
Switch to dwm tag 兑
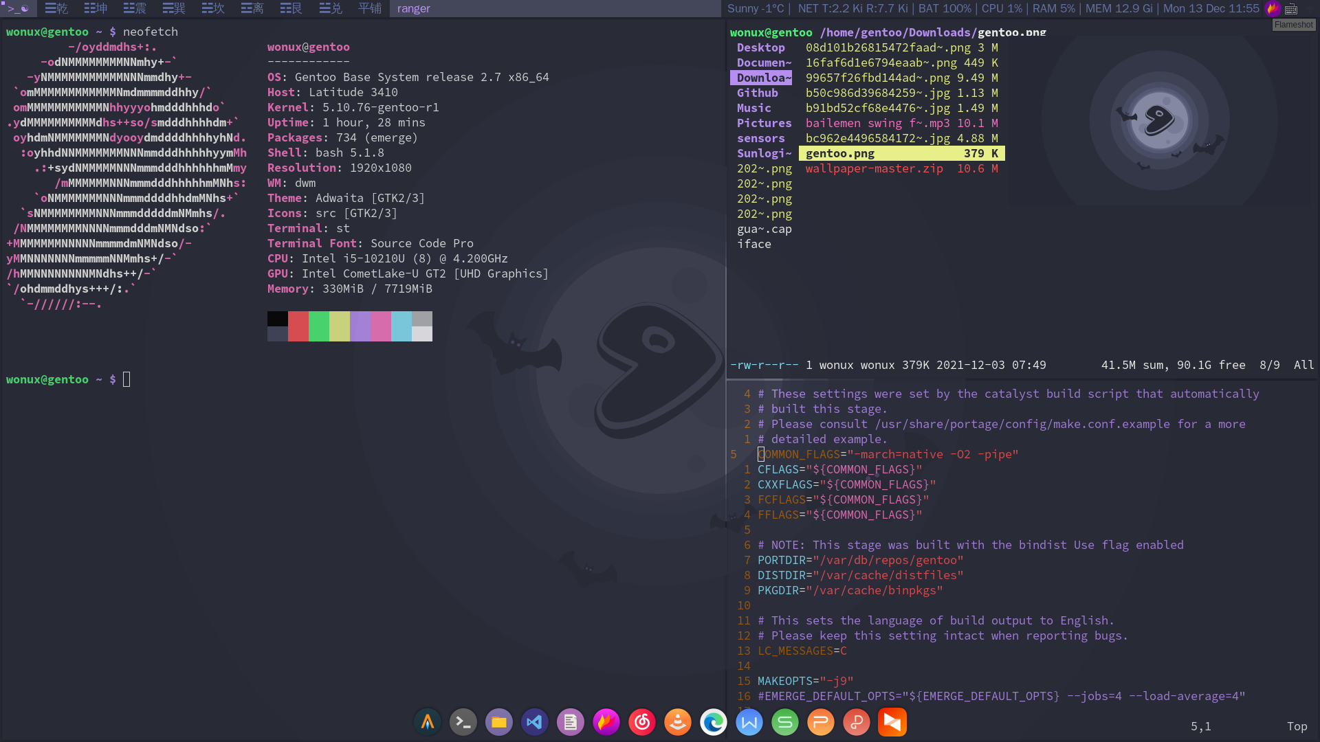coord(331,8)
